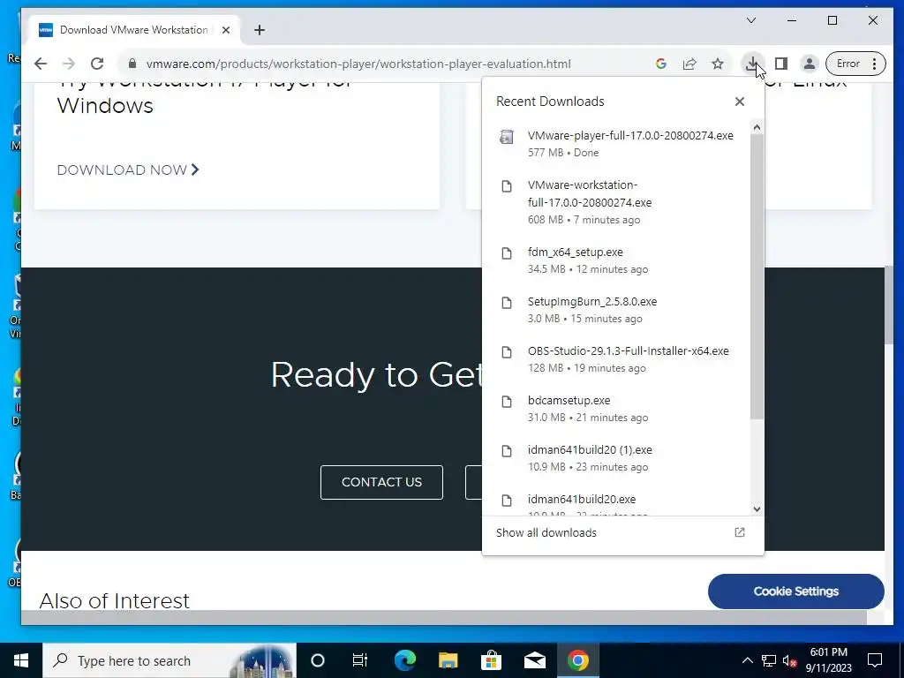Open File Explorer from taskbar
Image resolution: width=904 pixels, height=678 pixels.
click(x=448, y=660)
